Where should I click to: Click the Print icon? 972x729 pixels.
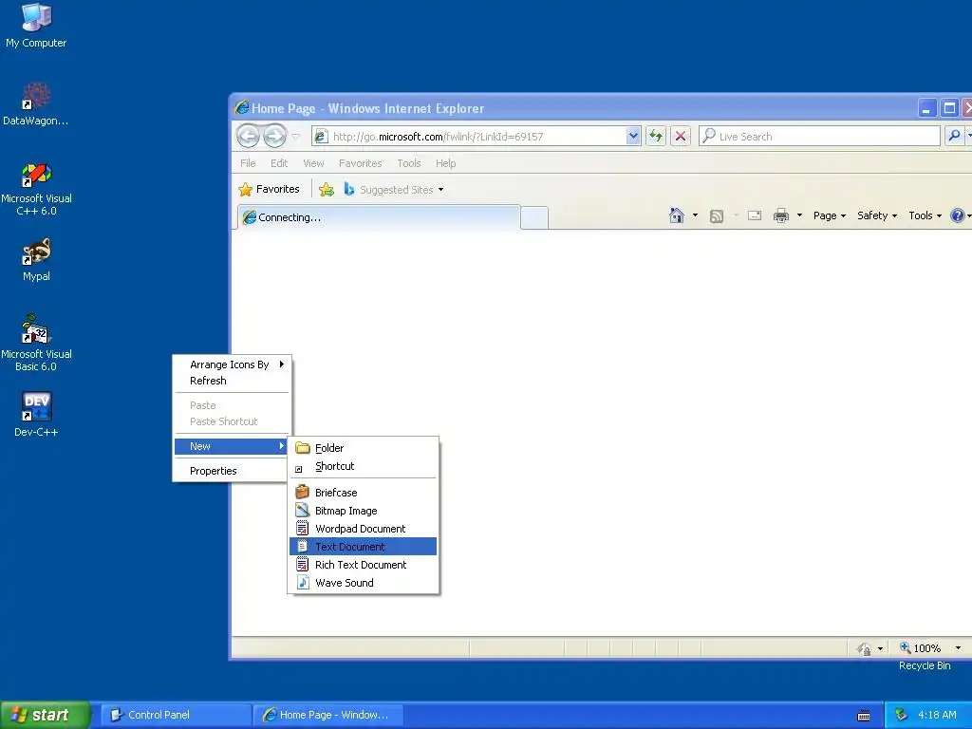pos(781,215)
